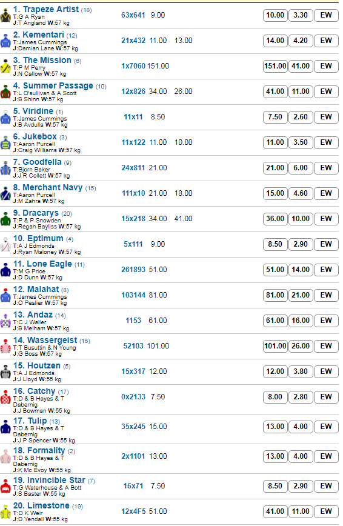Select 2.60 place odds for Viridine
This screenshot has height=526, width=343.
coord(301,117)
